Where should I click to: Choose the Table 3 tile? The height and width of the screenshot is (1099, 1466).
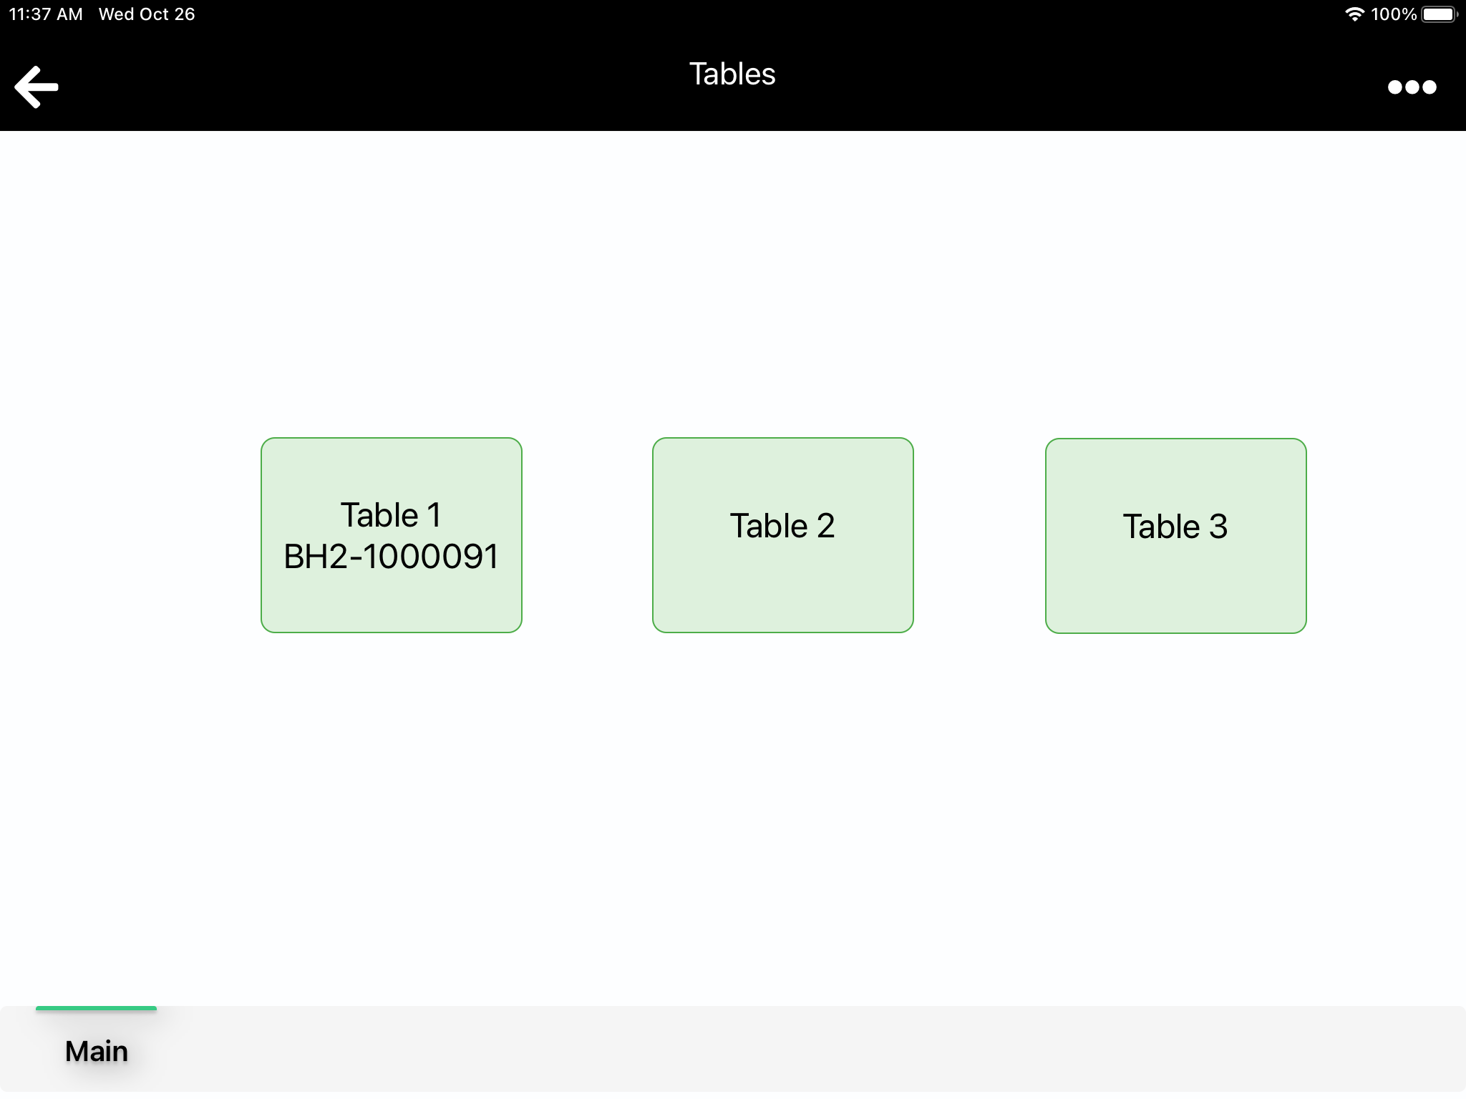tap(1176, 536)
